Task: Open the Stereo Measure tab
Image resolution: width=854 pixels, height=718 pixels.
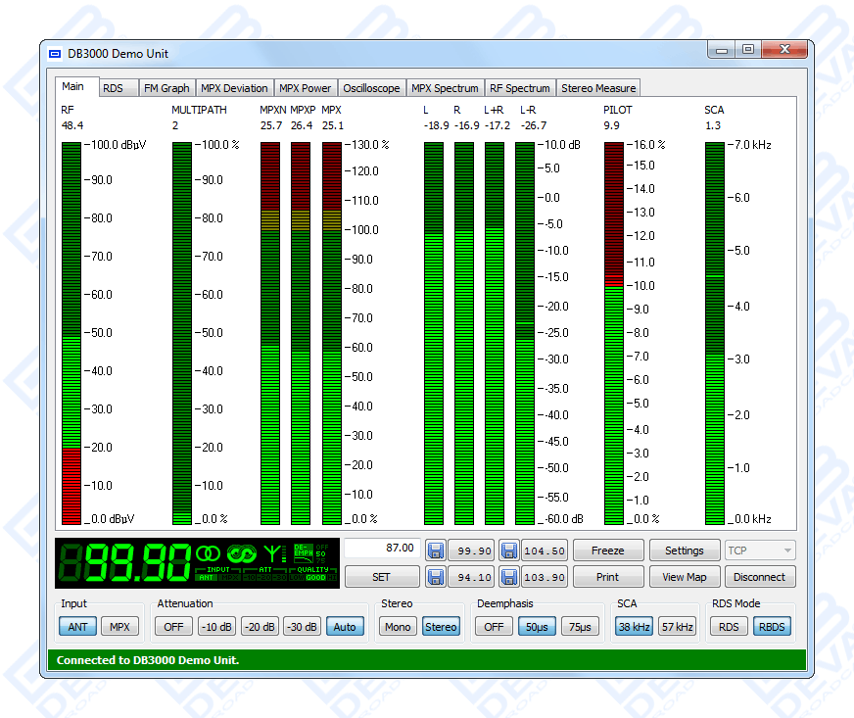Action: click(x=598, y=88)
